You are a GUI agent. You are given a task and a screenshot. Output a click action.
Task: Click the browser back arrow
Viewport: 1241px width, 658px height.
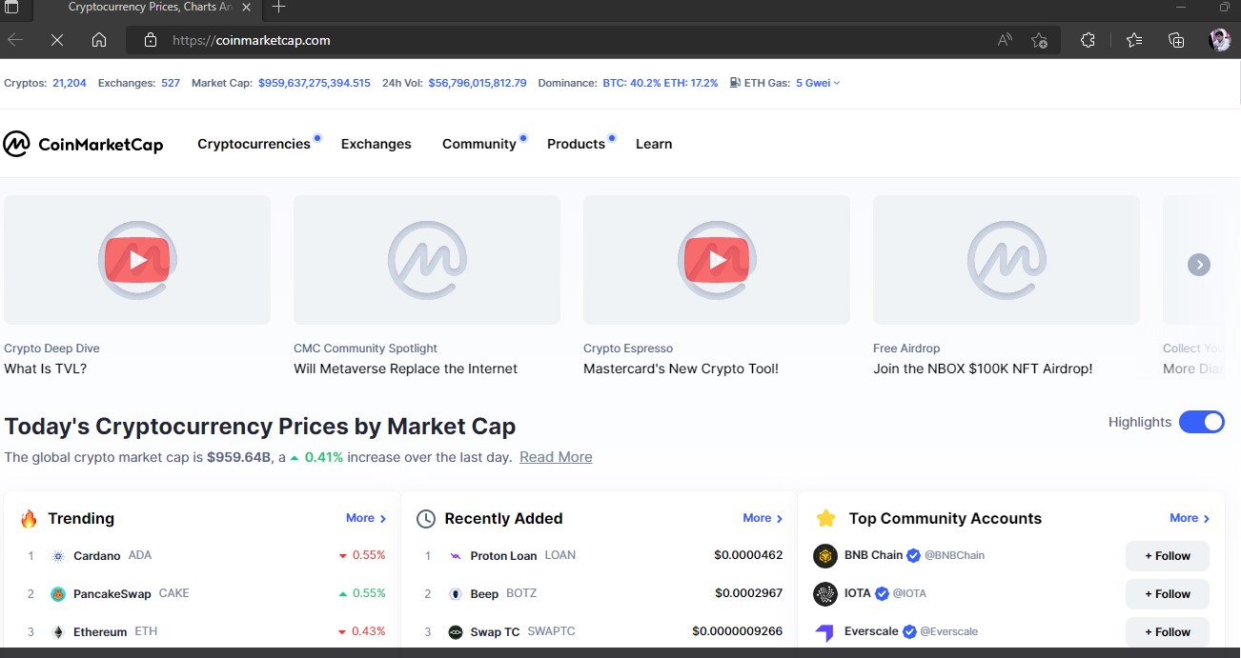point(14,40)
